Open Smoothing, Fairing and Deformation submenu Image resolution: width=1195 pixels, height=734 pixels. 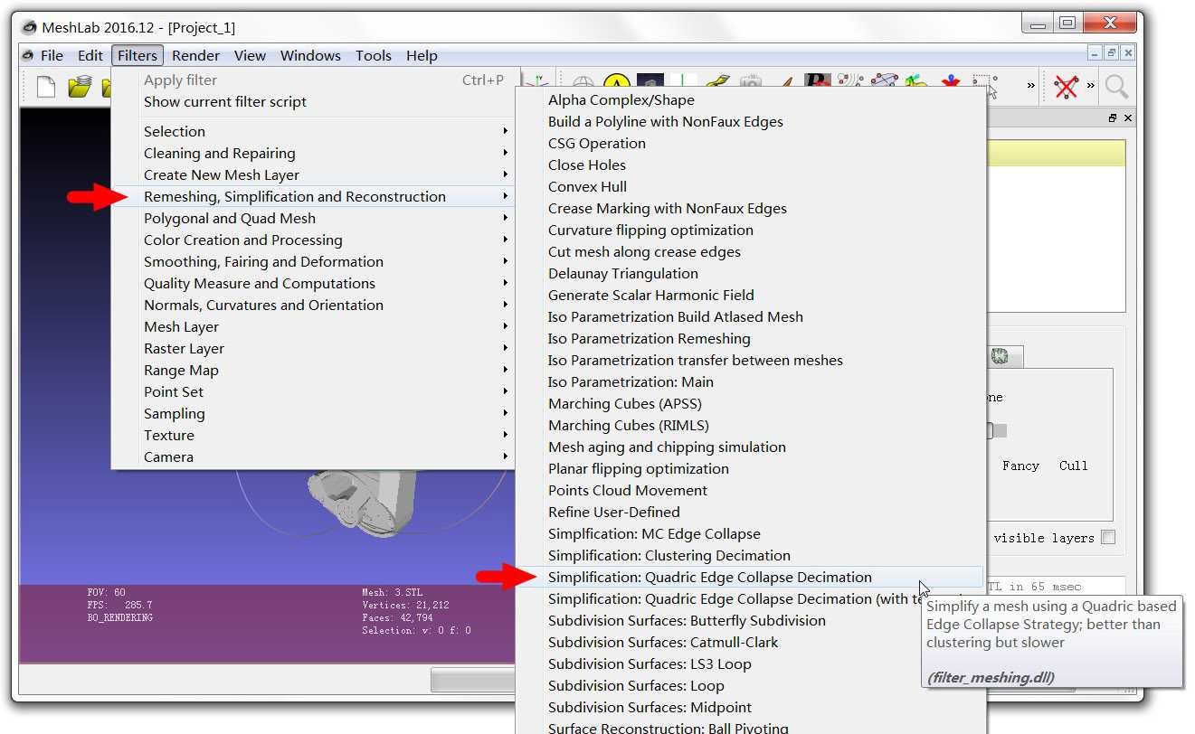pyautogui.click(x=313, y=261)
